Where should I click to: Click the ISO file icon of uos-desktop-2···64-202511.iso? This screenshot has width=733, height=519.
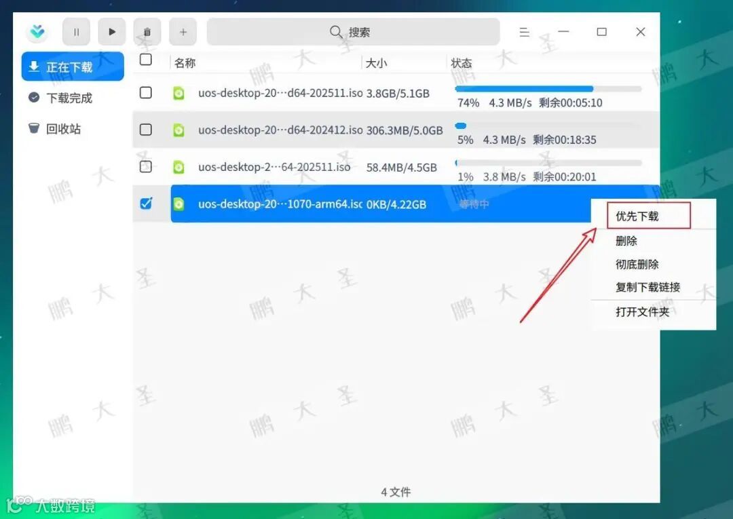point(178,168)
